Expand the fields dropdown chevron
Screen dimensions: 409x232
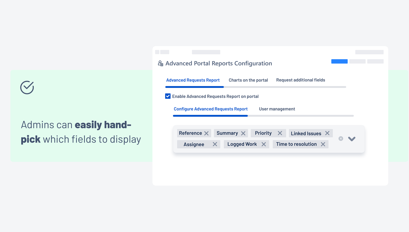(x=352, y=139)
